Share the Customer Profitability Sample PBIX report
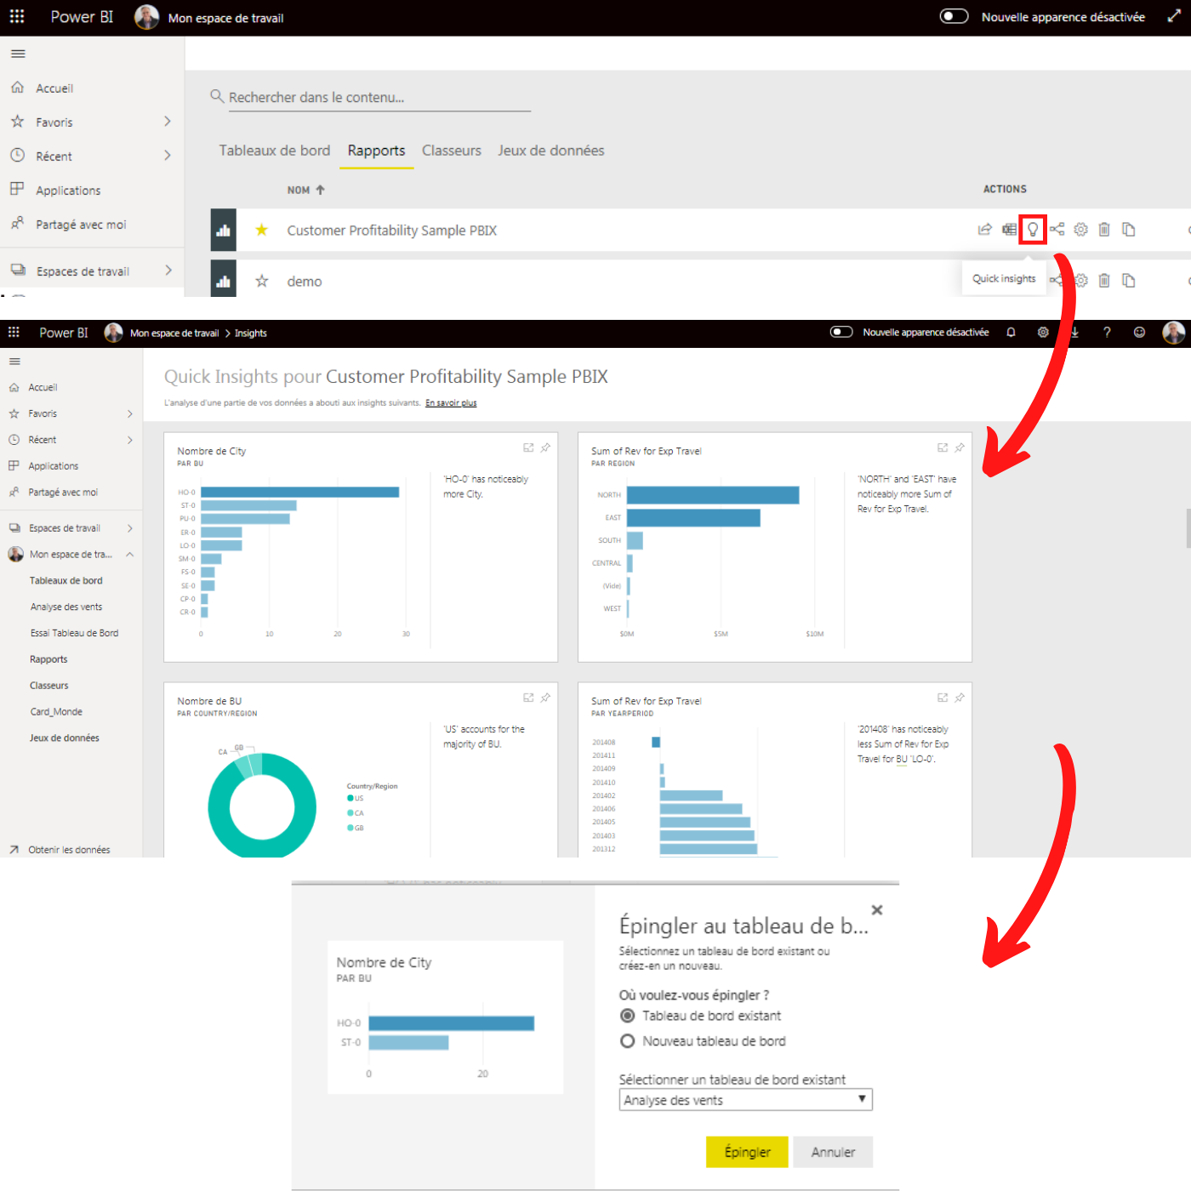The width and height of the screenshot is (1191, 1191). point(985,230)
